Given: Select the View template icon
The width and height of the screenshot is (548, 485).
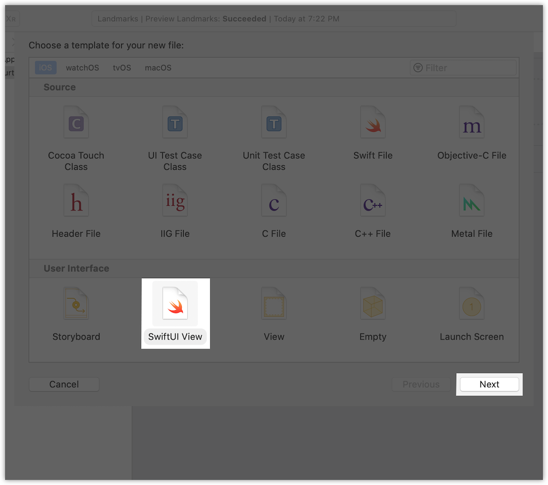Looking at the screenshot, I should pyautogui.click(x=274, y=304).
